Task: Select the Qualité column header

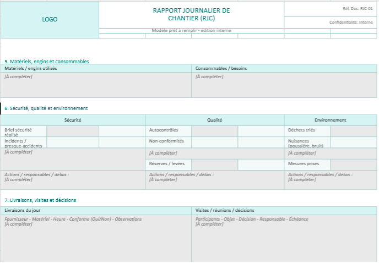Action: [x=214, y=120]
